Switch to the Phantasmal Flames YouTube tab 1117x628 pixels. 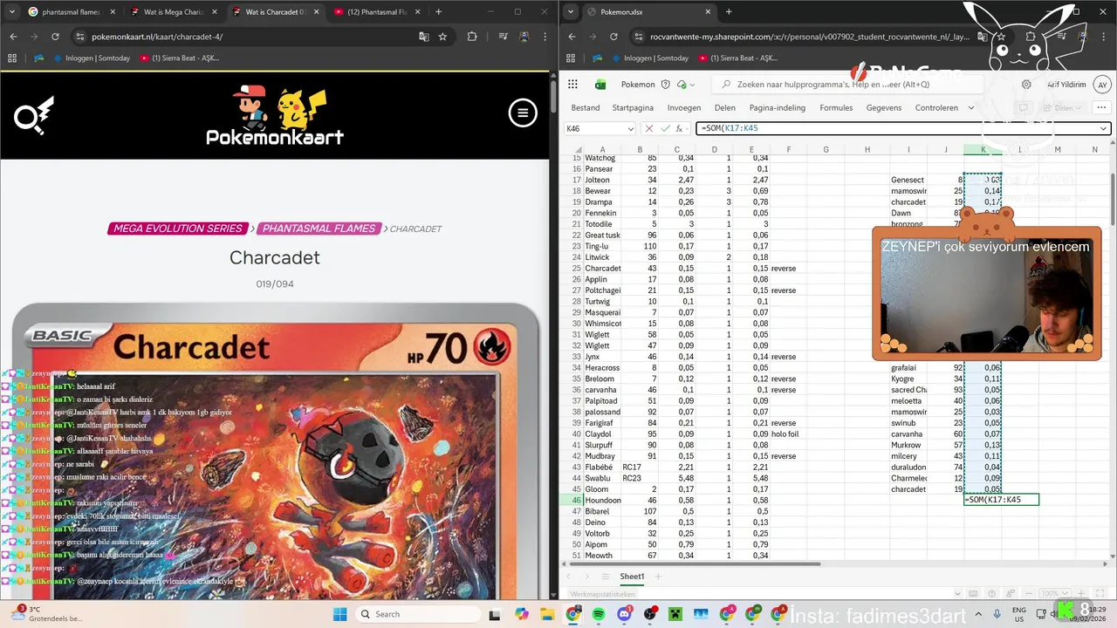[x=375, y=12]
